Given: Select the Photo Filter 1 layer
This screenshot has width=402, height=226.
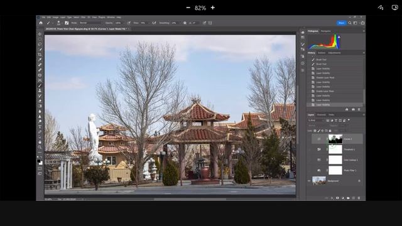Looking at the screenshot, I should pyautogui.click(x=350, y=170).
